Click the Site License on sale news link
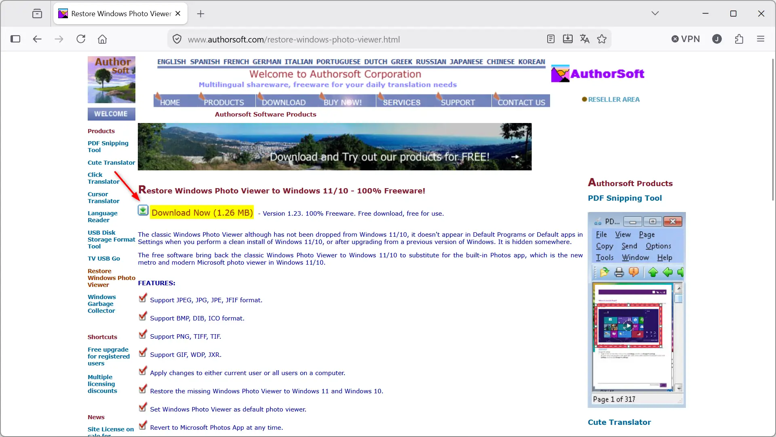 tap(111, 431)
